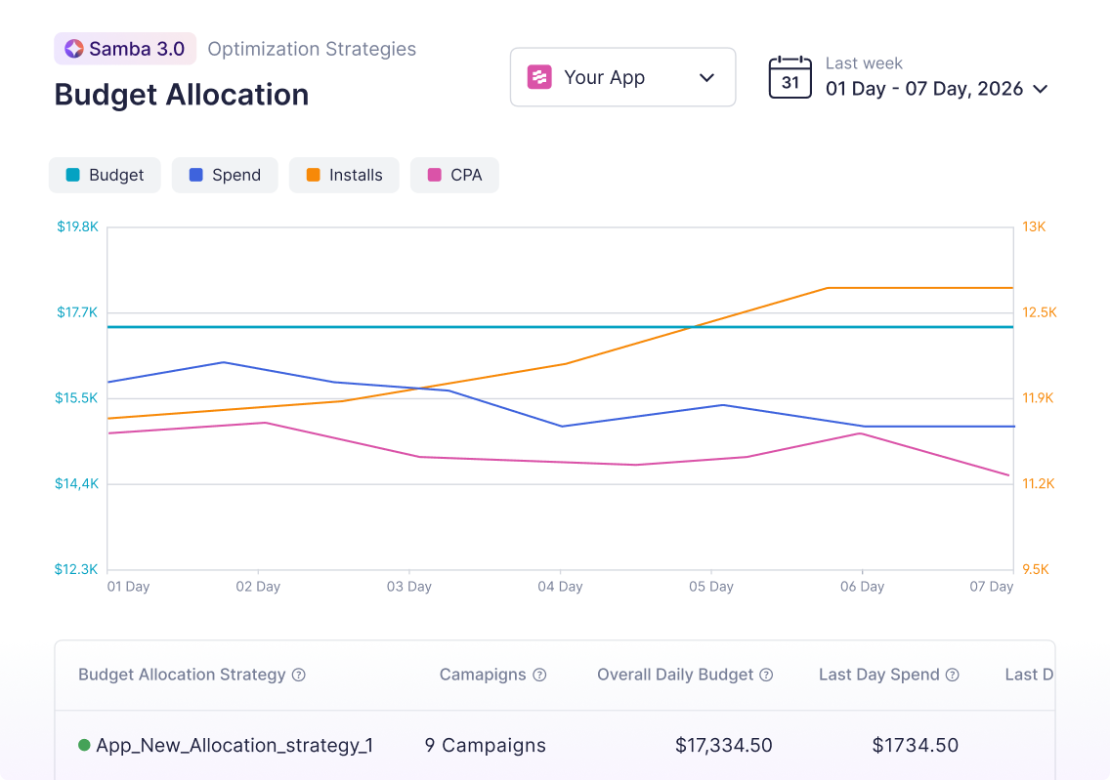Screen dimensions: 1110x780
Task: Open the Your App selector dropdown
Action: coord(622,77)
